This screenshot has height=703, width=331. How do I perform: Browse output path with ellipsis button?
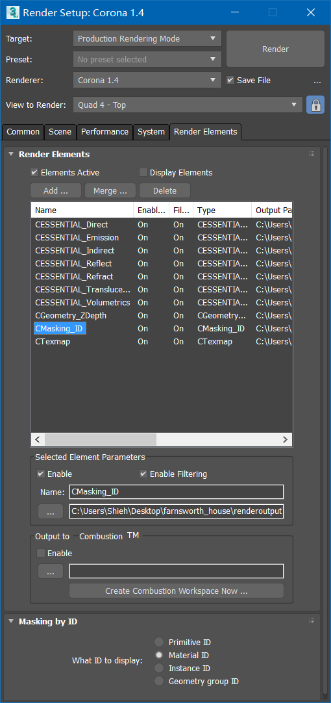point(51,511)
